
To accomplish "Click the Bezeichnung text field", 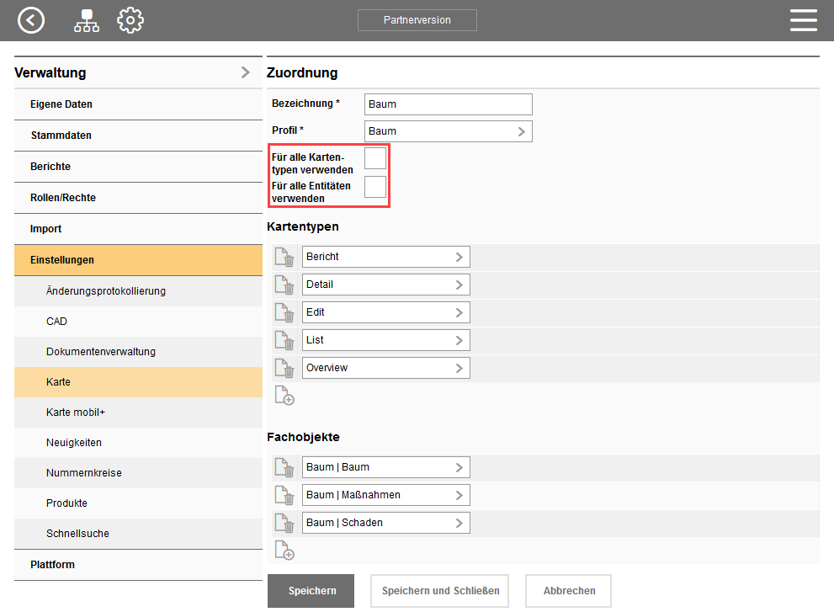I will pyautogui.click(x=449, y=104).
